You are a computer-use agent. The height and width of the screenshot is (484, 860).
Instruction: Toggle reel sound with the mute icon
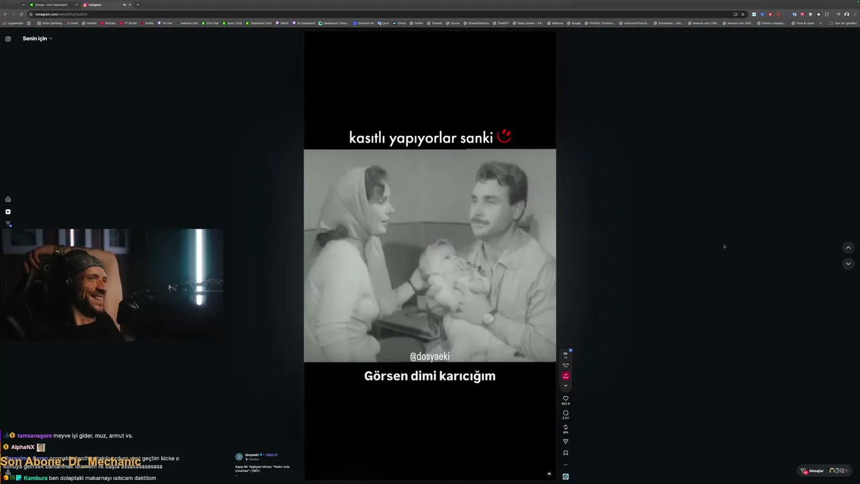pos(549,474)
